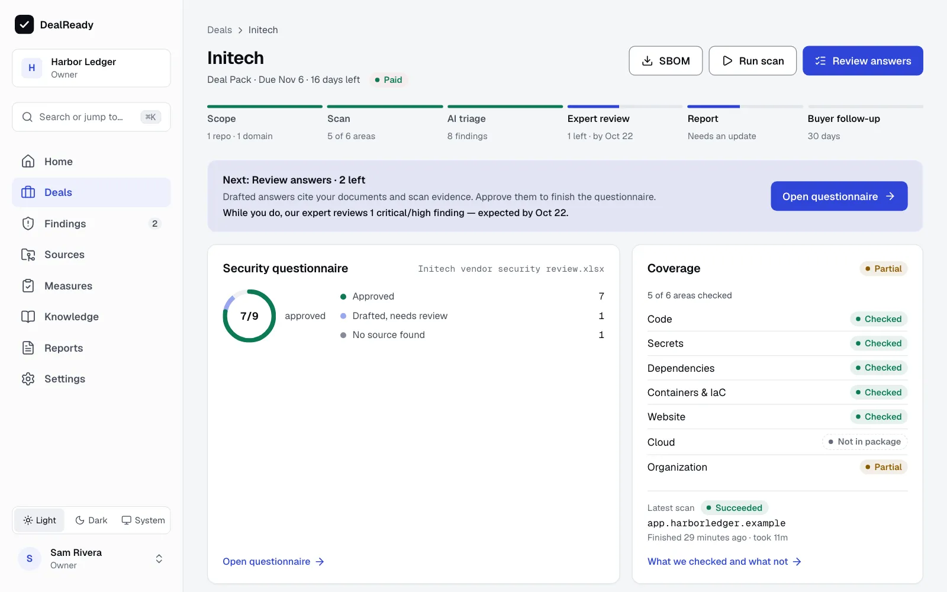Screen dimensions: 947x592
Task: Click the Search or jump to field
Action: [x=91, y=117]
